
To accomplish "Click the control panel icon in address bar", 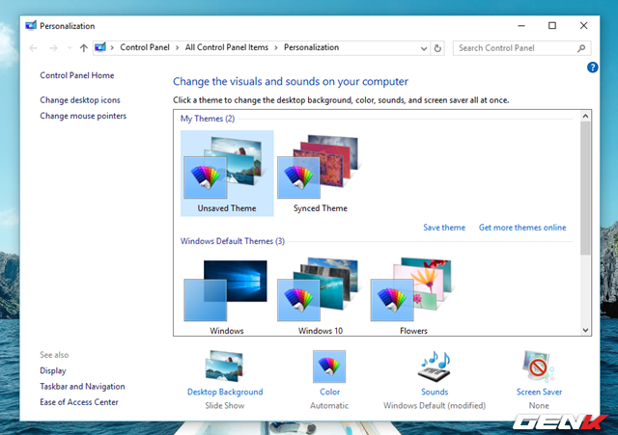I will coord(100,47).
